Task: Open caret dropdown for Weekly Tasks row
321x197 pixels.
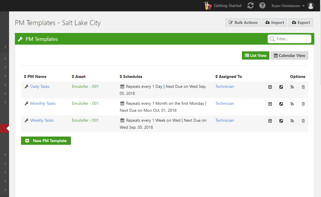Action: point(270,121)
